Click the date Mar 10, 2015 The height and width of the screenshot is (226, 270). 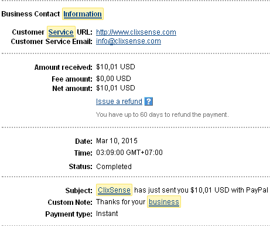coord(117,141)
